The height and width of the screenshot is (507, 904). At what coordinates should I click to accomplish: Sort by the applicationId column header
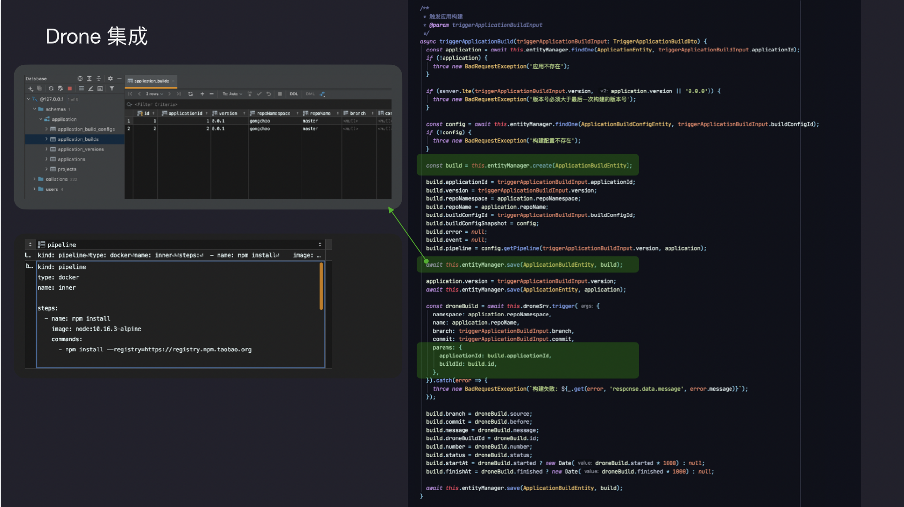click(x=185, y=113)
